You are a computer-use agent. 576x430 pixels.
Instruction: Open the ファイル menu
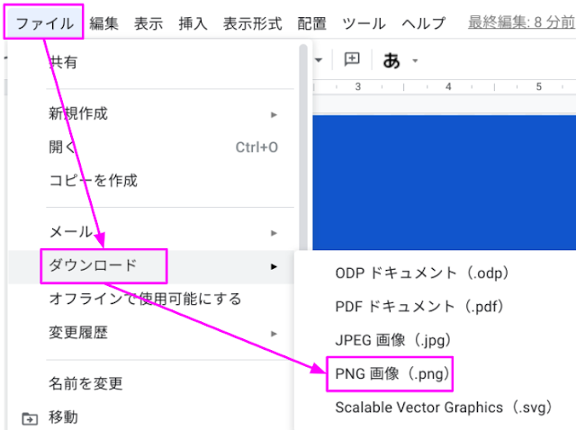coord(44,23)
